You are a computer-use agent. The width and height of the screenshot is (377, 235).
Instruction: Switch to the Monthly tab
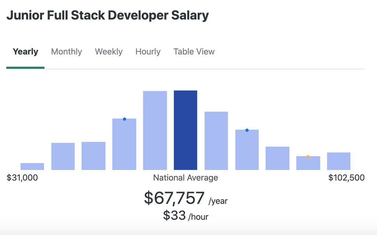click(x=66, y=52)
